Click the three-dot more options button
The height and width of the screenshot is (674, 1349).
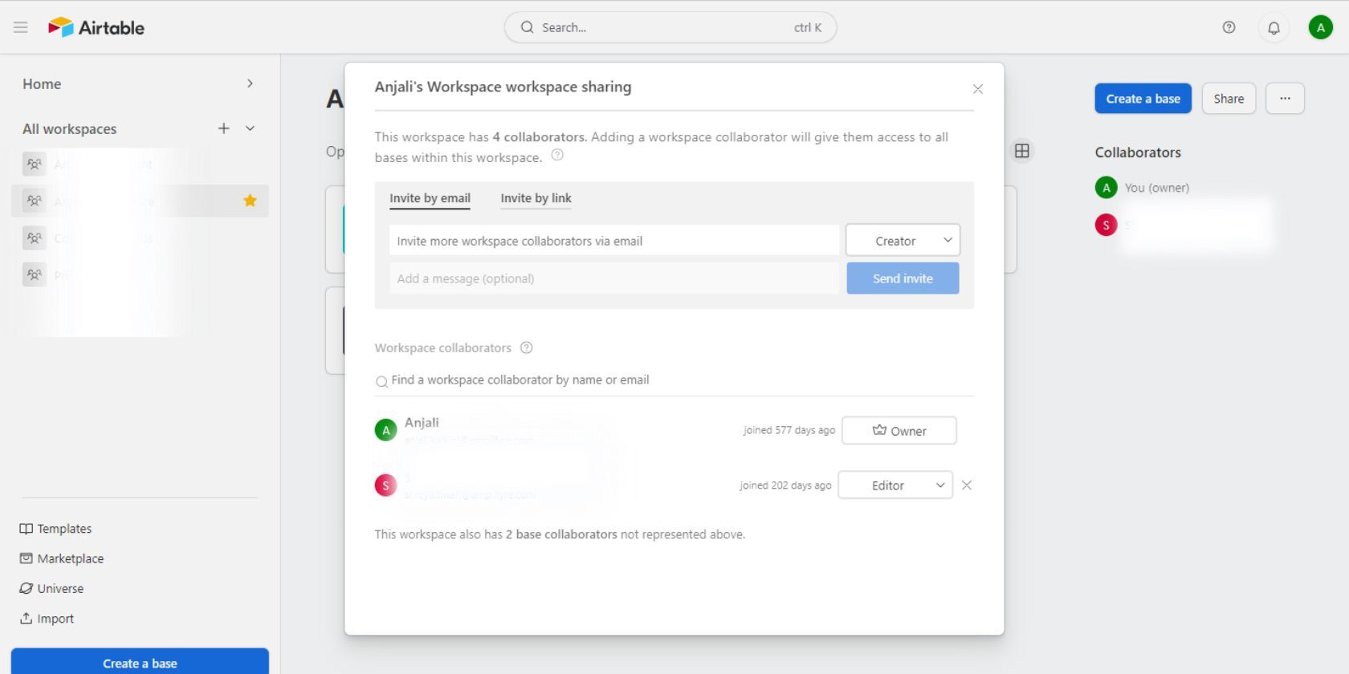tap(1285, 99)
